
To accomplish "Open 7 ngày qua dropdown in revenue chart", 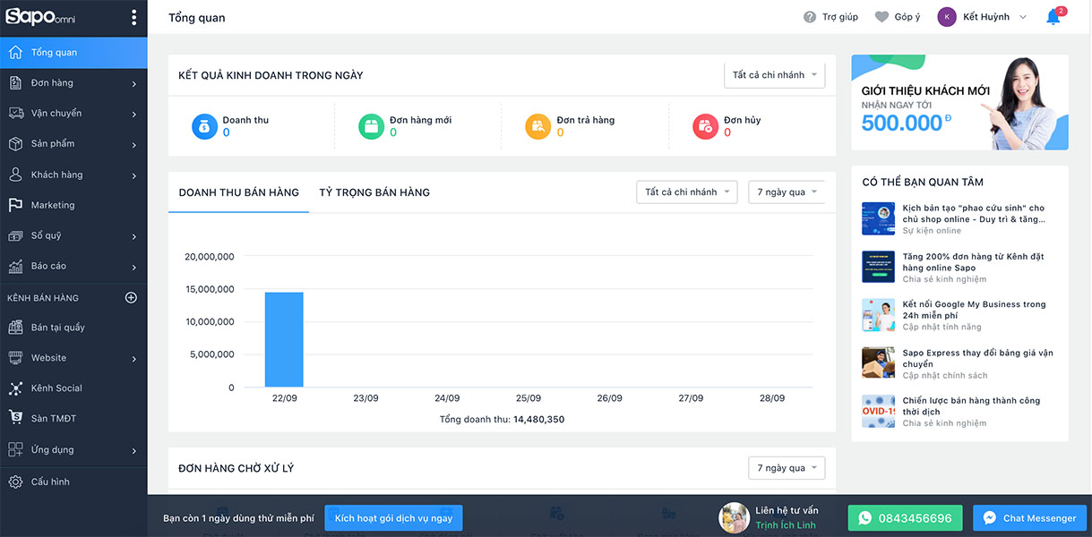I will tap(786, 192).
